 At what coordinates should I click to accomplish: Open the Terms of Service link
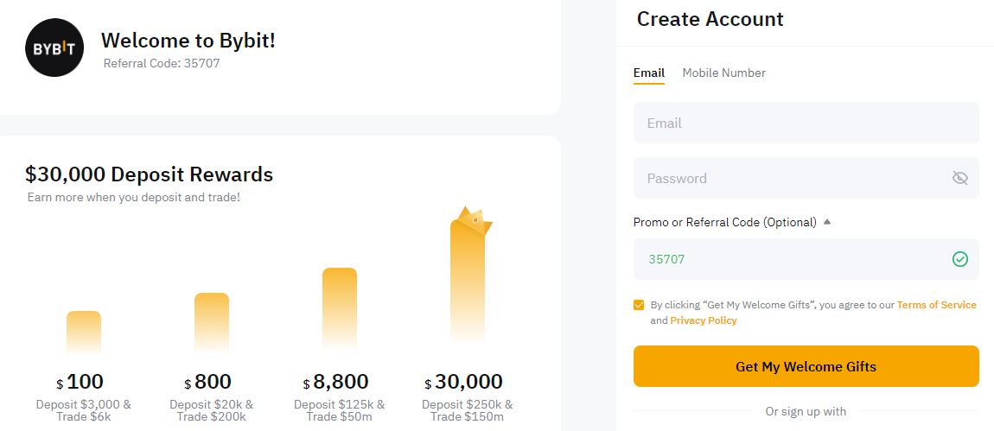point(936,305)
